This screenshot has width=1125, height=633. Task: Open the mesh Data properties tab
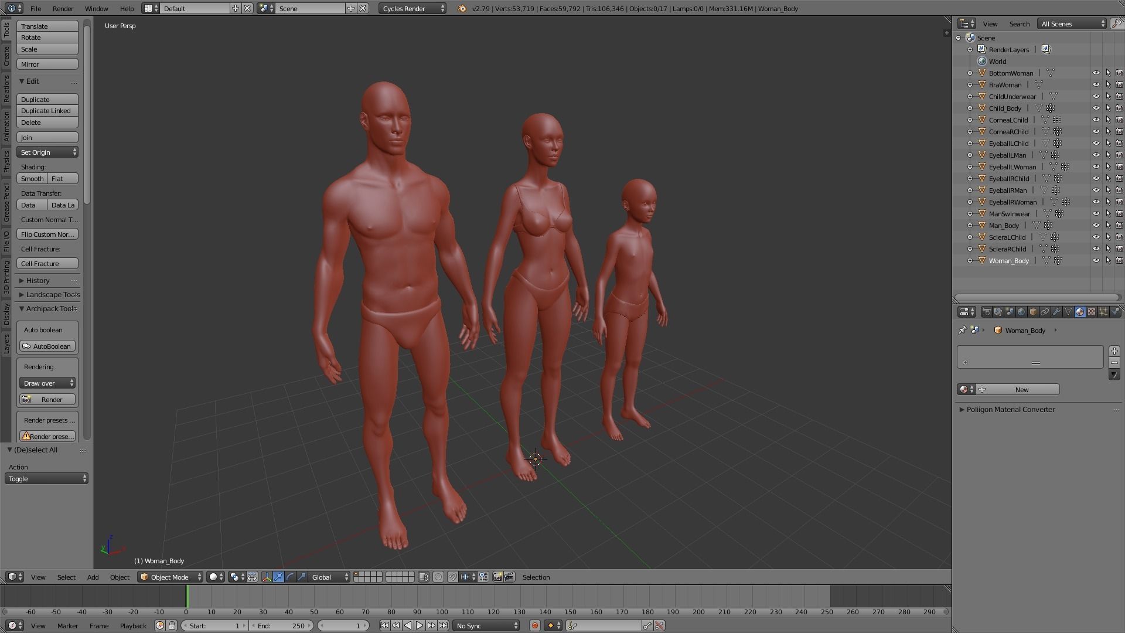[1068, 312]
